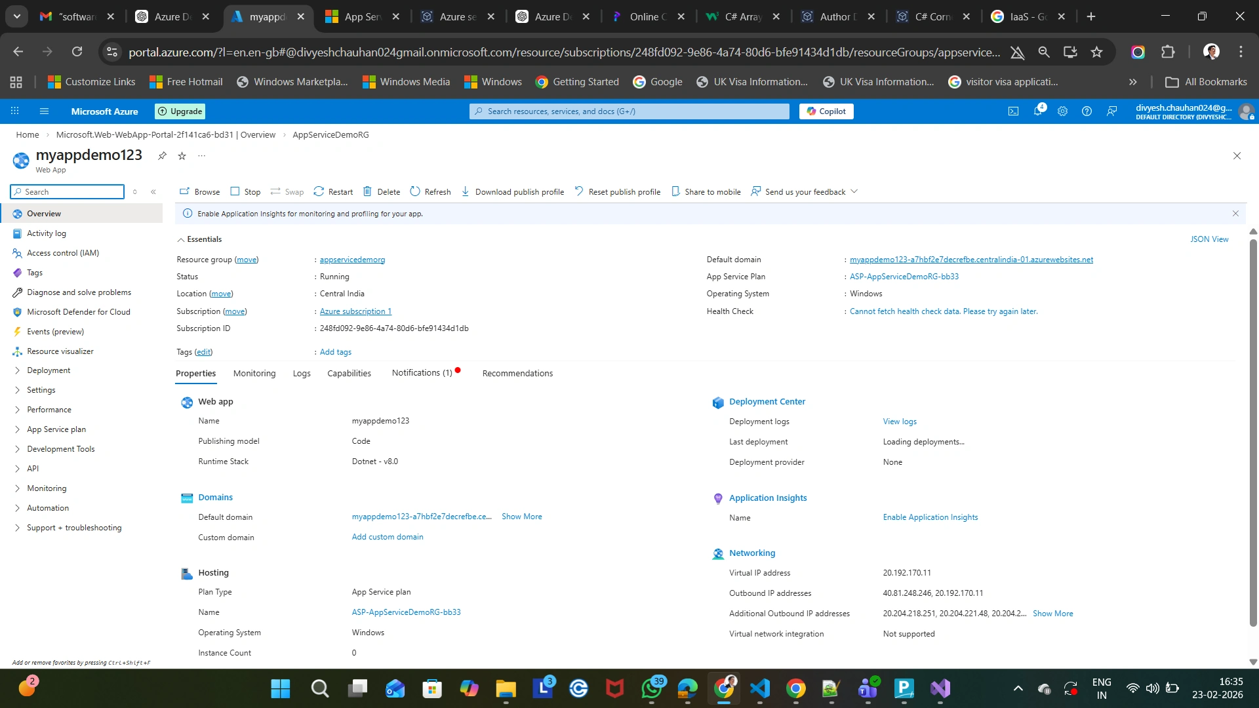Screen dimensions: 1259x708
Task: Open the header feedback icon
Action: pos(1111,111)
